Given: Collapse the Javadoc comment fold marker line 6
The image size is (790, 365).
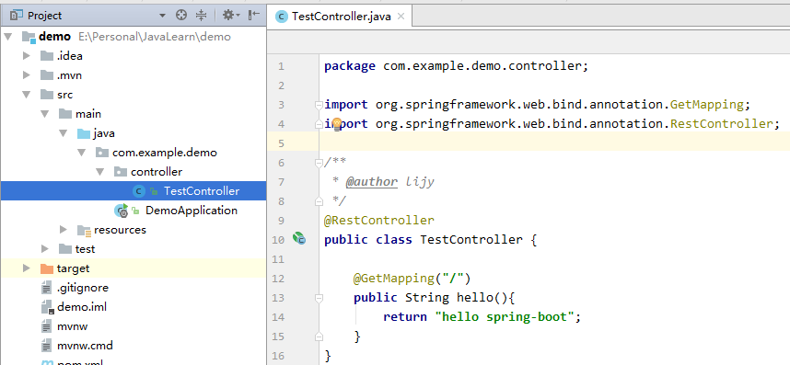Looking at the screenshot, I should (x=319, y=163).
